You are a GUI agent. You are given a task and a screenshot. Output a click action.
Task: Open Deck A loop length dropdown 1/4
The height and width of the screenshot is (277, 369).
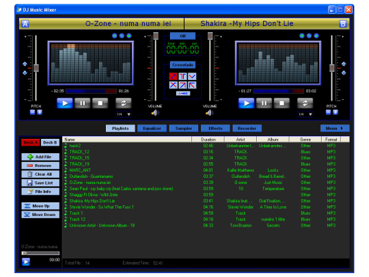click(124, 114)
